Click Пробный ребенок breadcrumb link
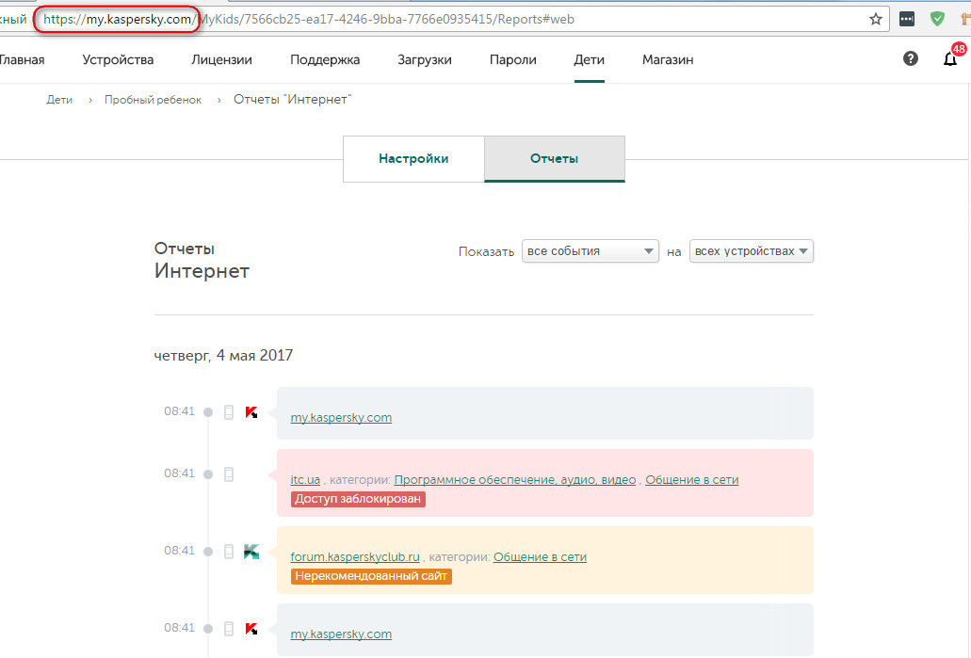 (153, 100)
